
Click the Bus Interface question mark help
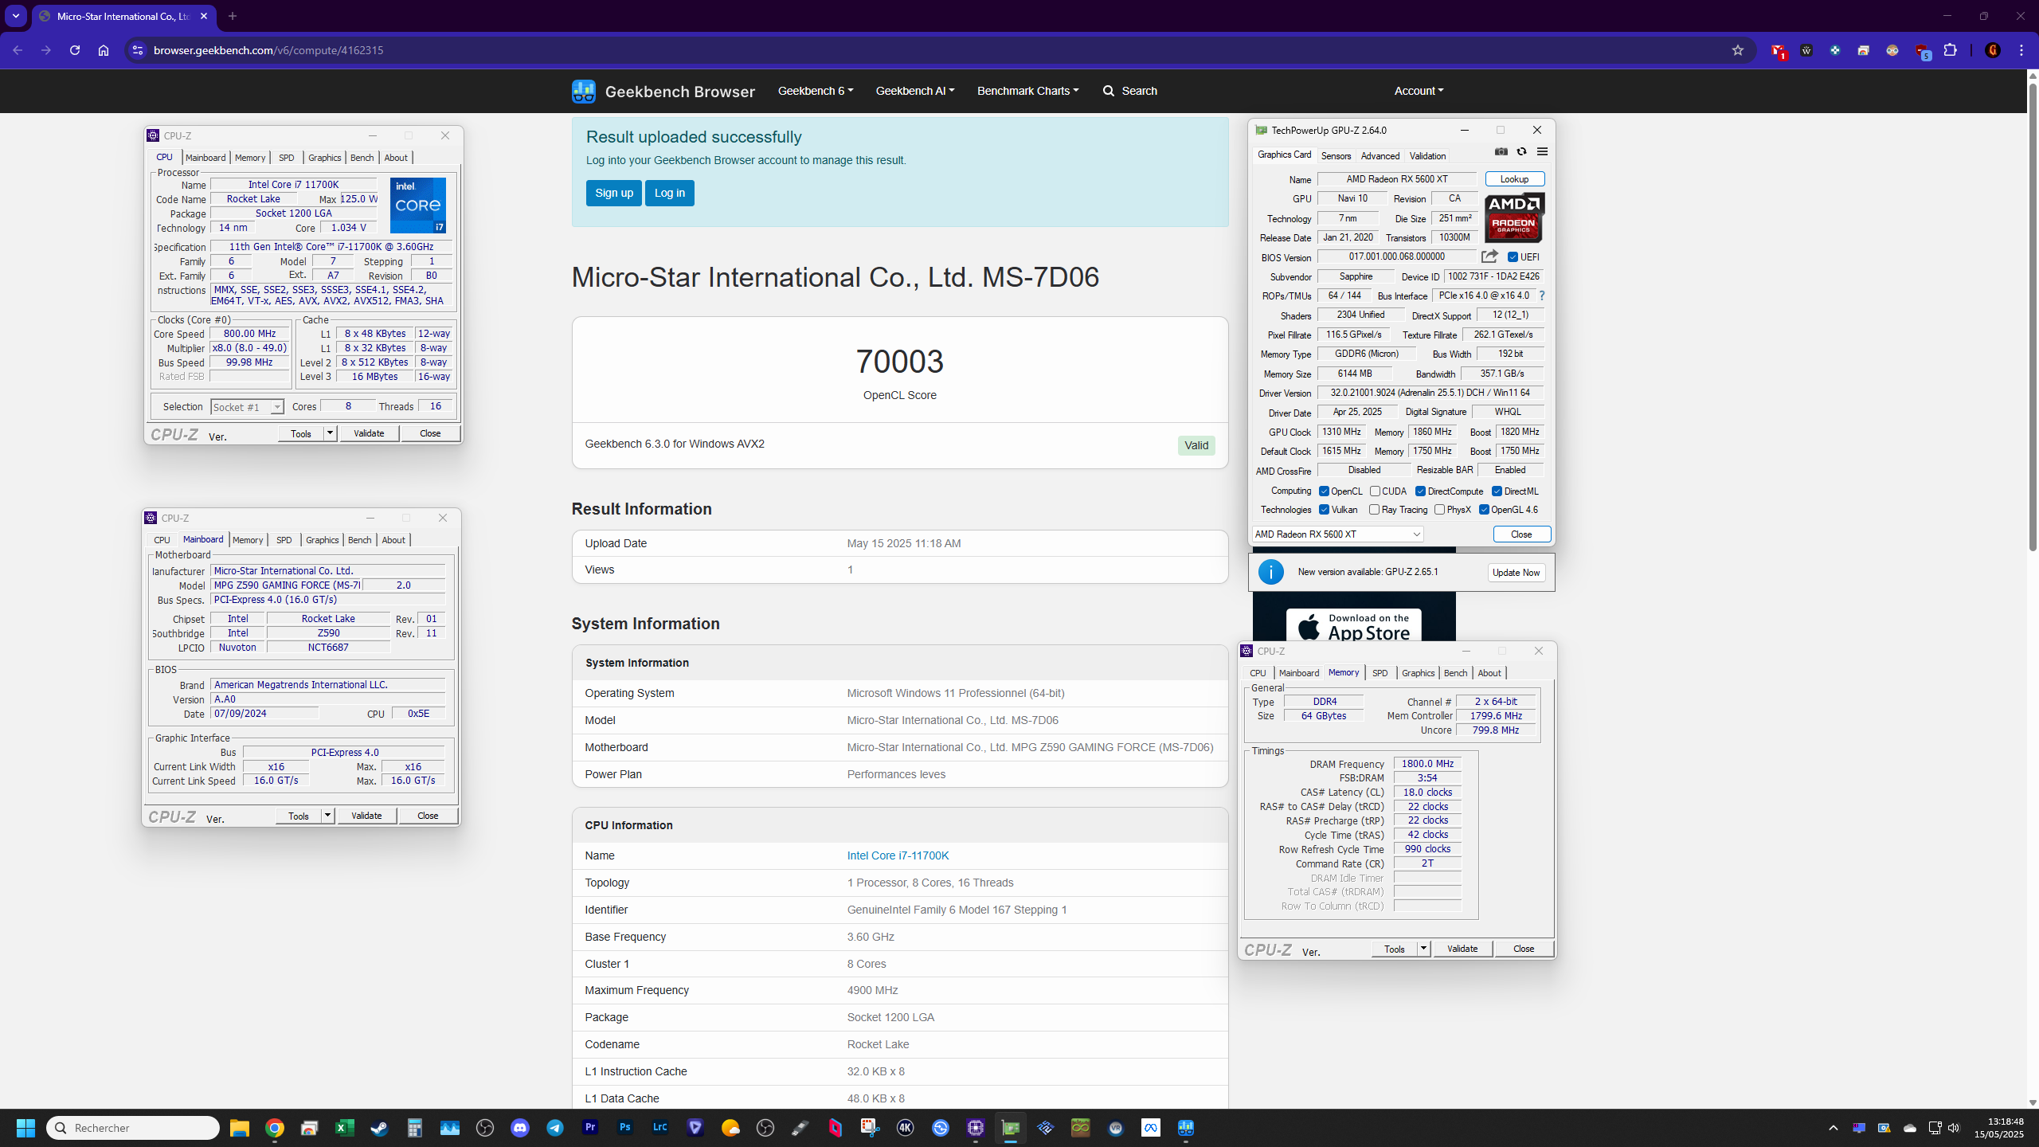1542,296
